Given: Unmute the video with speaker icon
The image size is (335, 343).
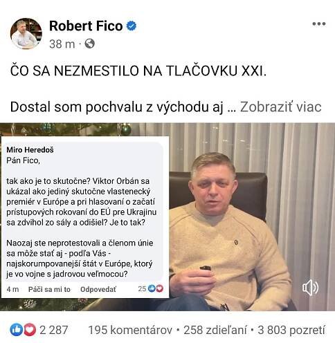Looking at the screenshot, I should [x=310, y=288].
